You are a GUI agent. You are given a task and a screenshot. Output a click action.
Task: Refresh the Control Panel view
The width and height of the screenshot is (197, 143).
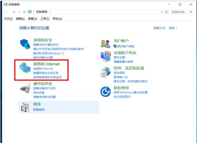[167, 12]
